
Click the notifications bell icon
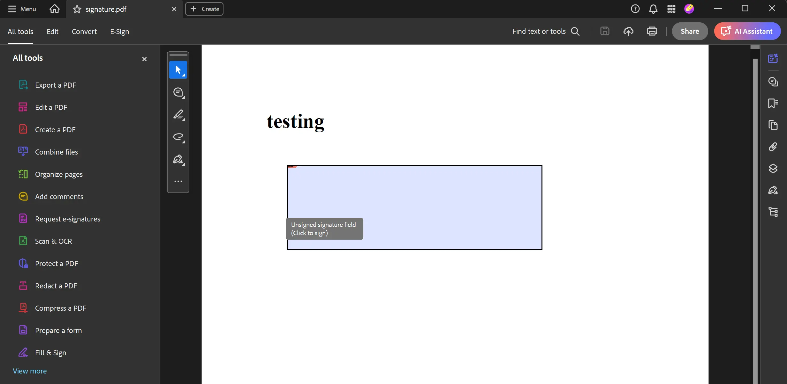pos(653,9)
